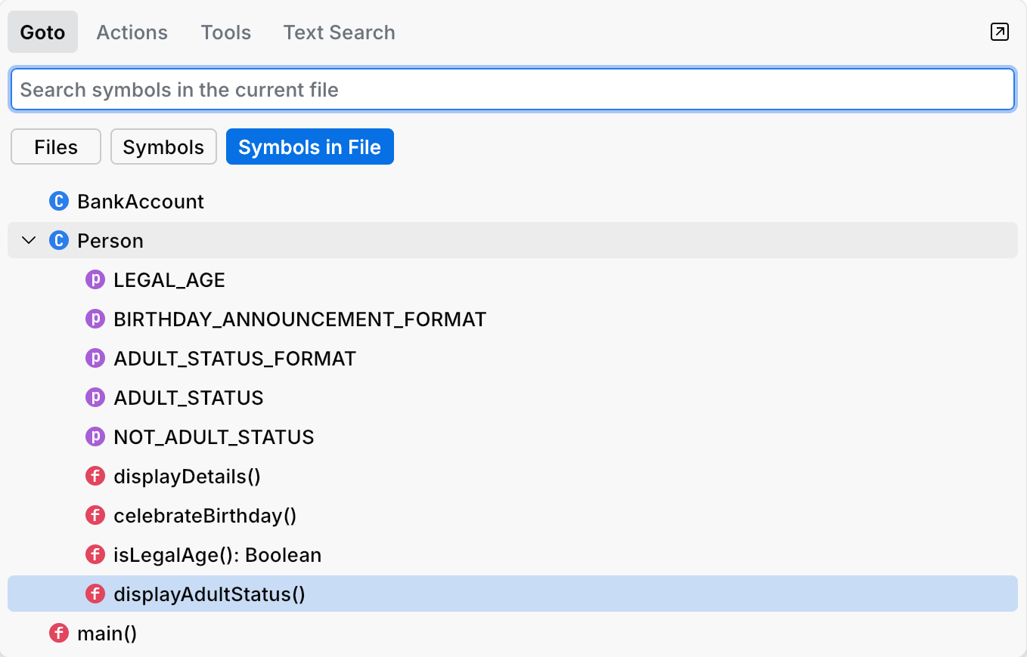Open the Actions tab
This screenshot has height=657, width=1027.
point(132,32)
